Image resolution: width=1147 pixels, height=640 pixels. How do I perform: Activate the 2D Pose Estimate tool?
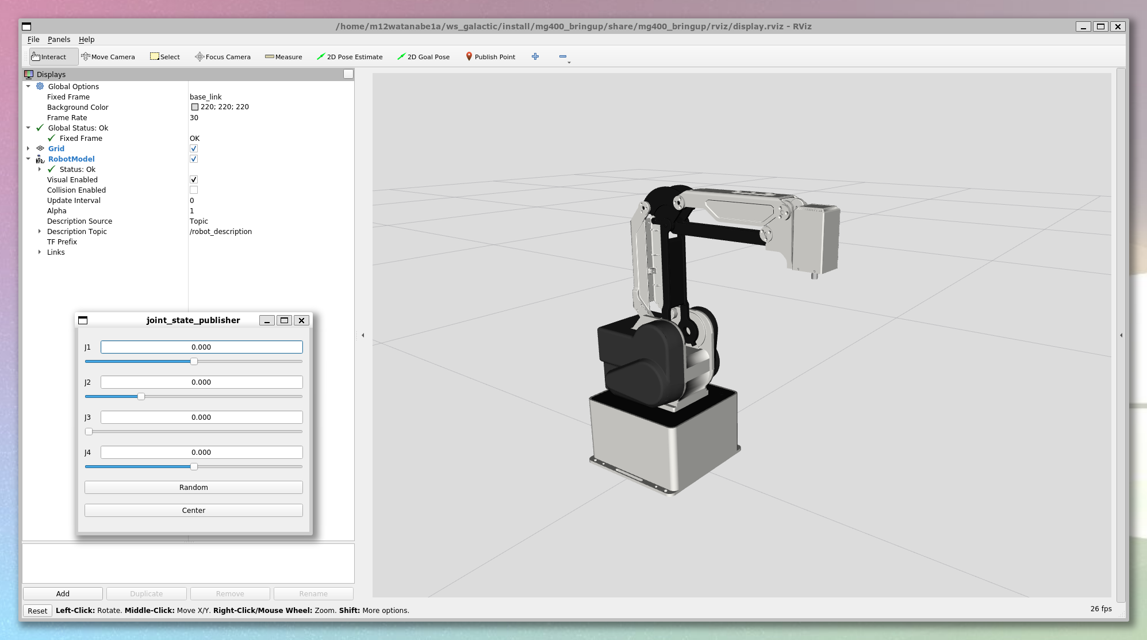tap(350, 57)
